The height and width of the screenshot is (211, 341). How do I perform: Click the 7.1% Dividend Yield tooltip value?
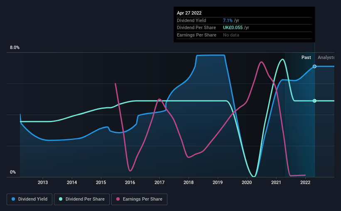[228, 20]
